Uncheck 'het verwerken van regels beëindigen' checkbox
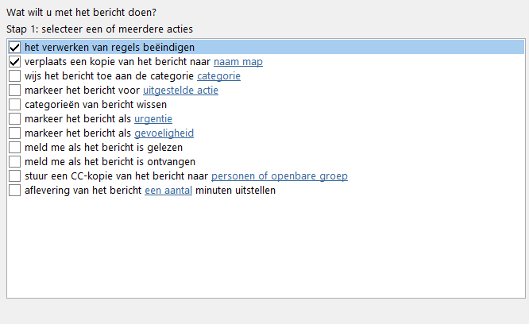The image size is (529, 324). [x=15, y=48]
